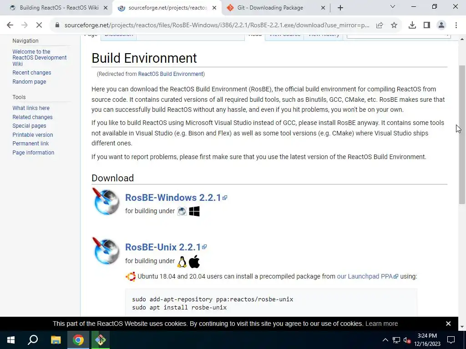The width and height of the screenshot is (466, 349).
Task: Toggle the Chrome side panel icon
Action: (427, 25)
